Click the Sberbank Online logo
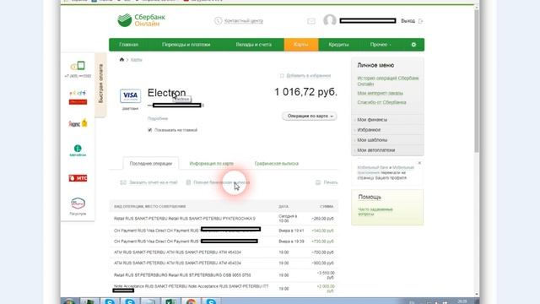 (141, 20)
